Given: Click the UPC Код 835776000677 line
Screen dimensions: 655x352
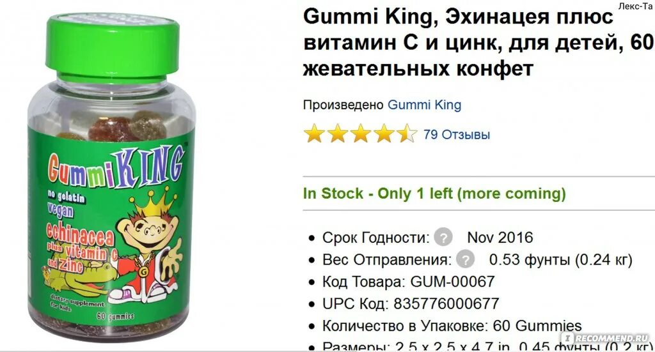Looking at the screenshot, I should [x=411, y=303].
